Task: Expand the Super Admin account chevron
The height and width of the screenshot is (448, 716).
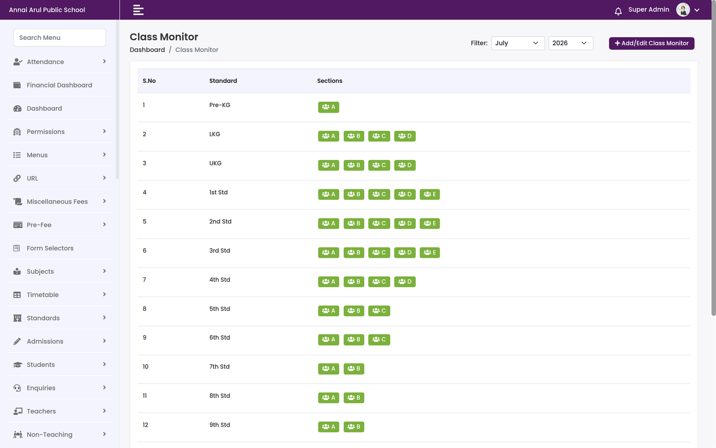Action: [697, 10]
